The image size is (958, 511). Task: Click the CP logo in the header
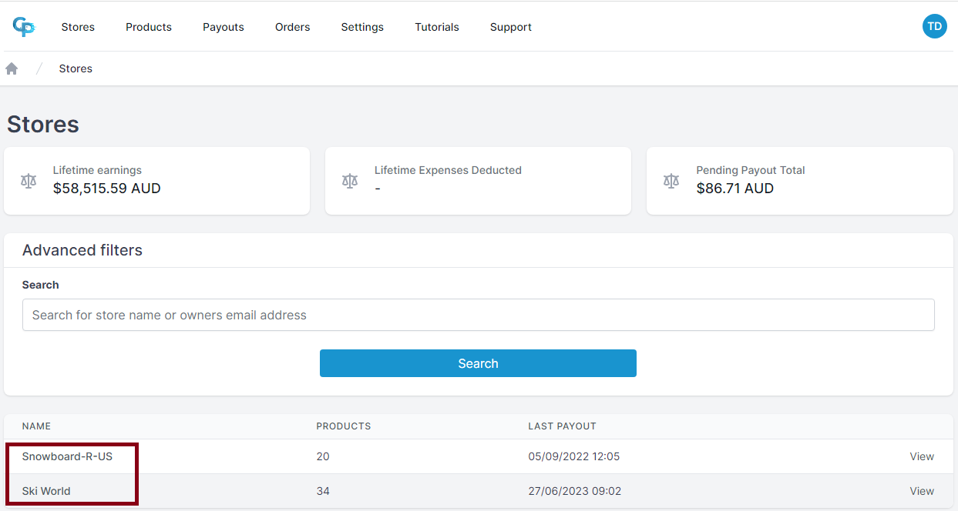click(24, 27)
